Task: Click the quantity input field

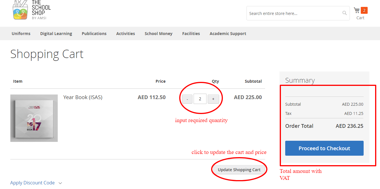Action: pyautogui.click(x=200, y=99)
